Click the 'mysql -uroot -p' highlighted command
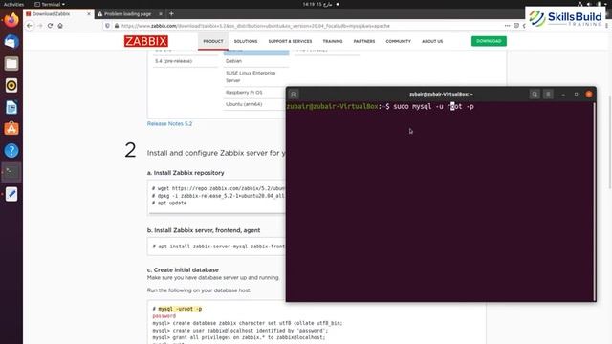 click(x=180, y=309)
